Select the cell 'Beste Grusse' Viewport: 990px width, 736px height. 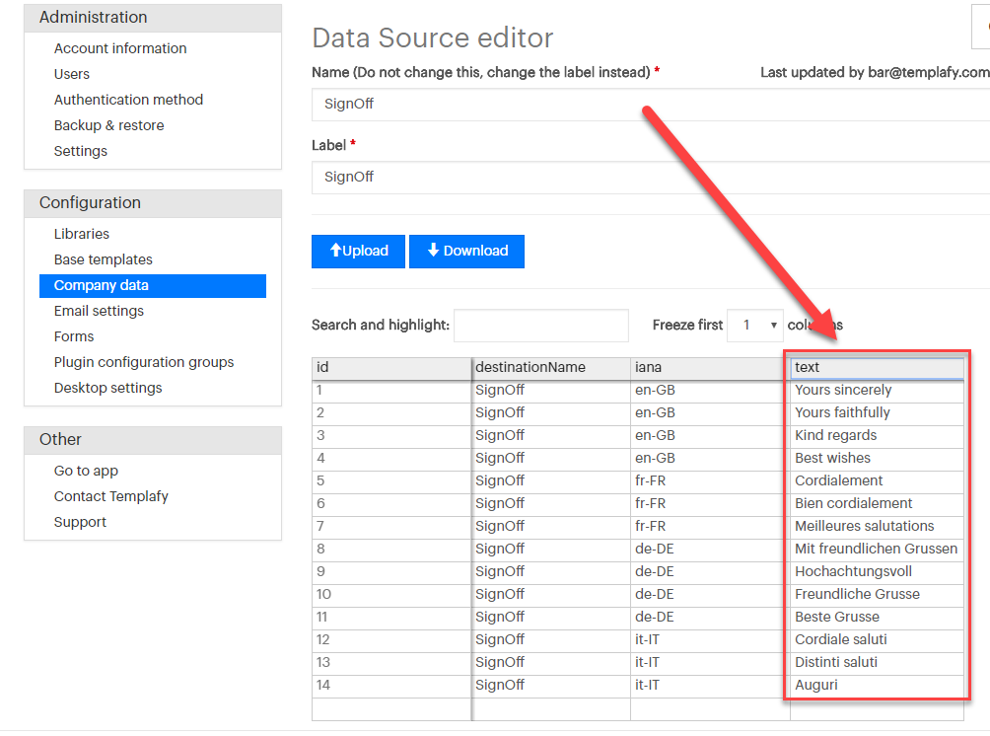[877, 618]
